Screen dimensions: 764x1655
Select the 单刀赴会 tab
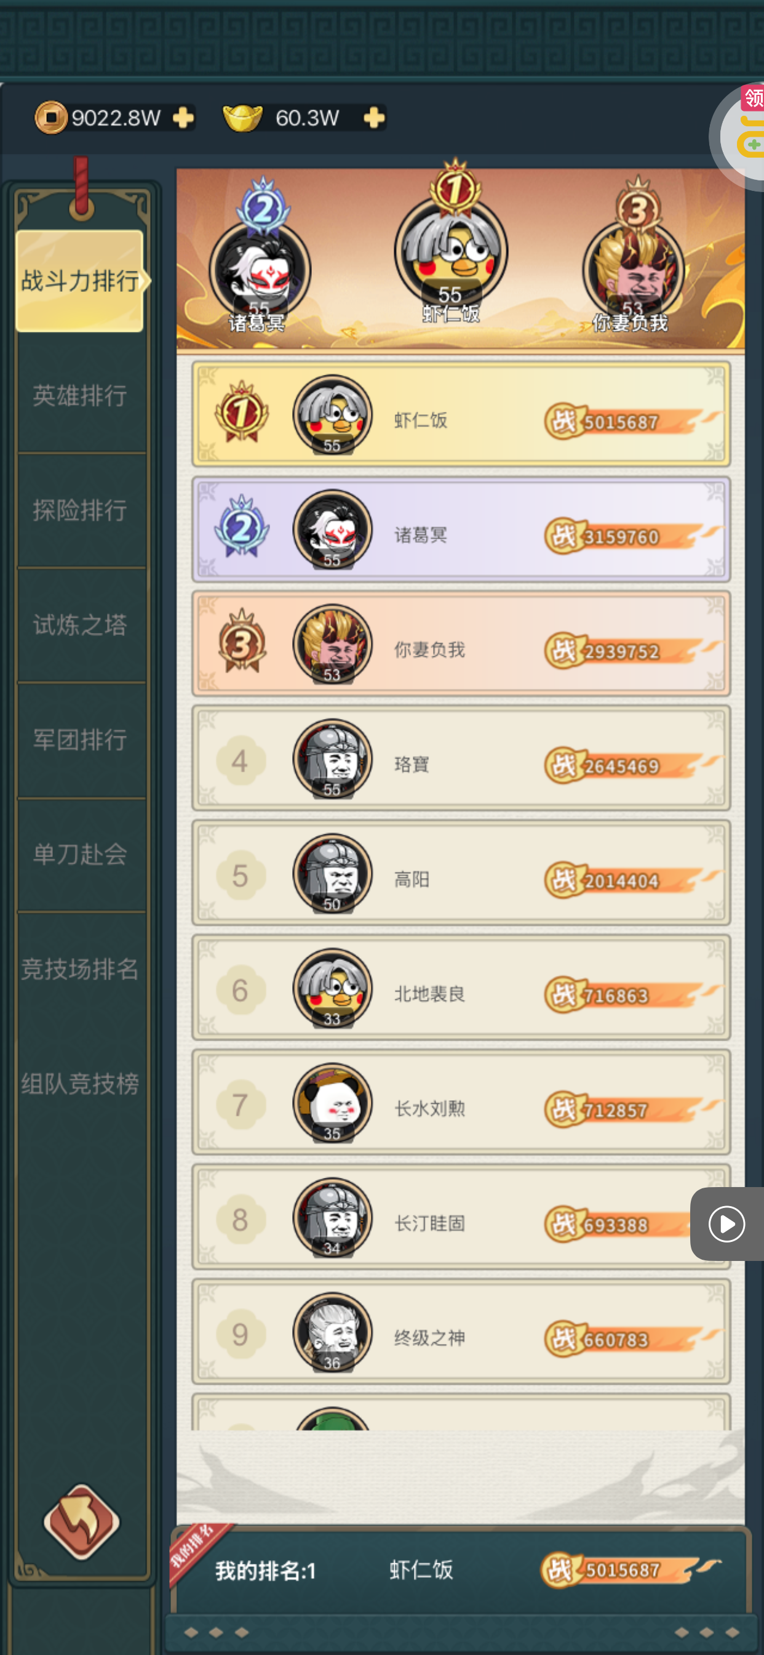pos(80,855)
